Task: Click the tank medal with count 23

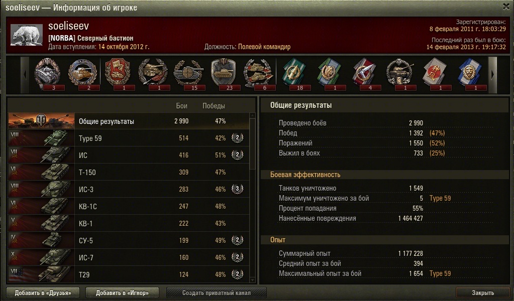Action: point(224,72)
